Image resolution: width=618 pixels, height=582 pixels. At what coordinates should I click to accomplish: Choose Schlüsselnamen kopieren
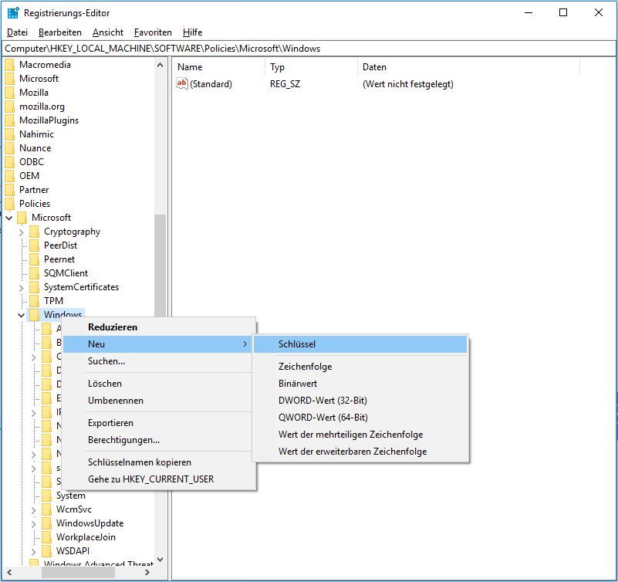[157, 462]
